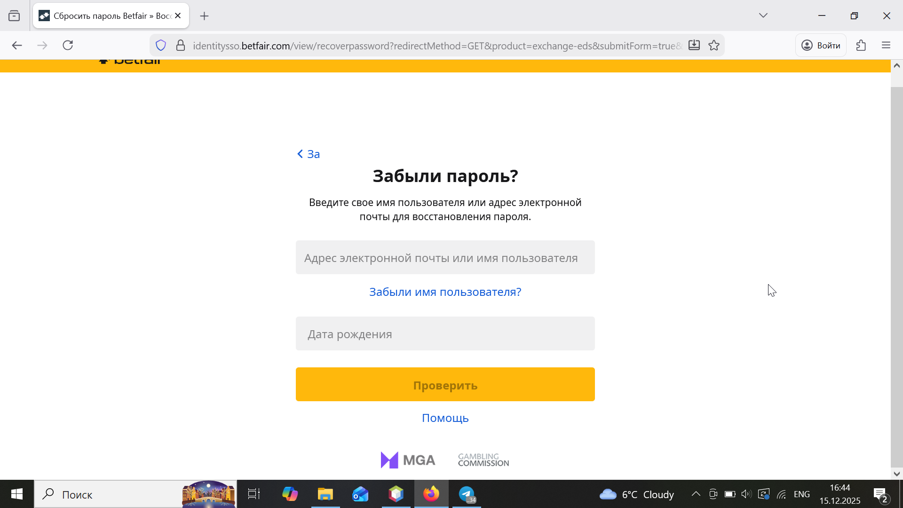Click the Забыли имя пользователя? link
Viewport: 903px width, 508px height.
click(445, 292)
